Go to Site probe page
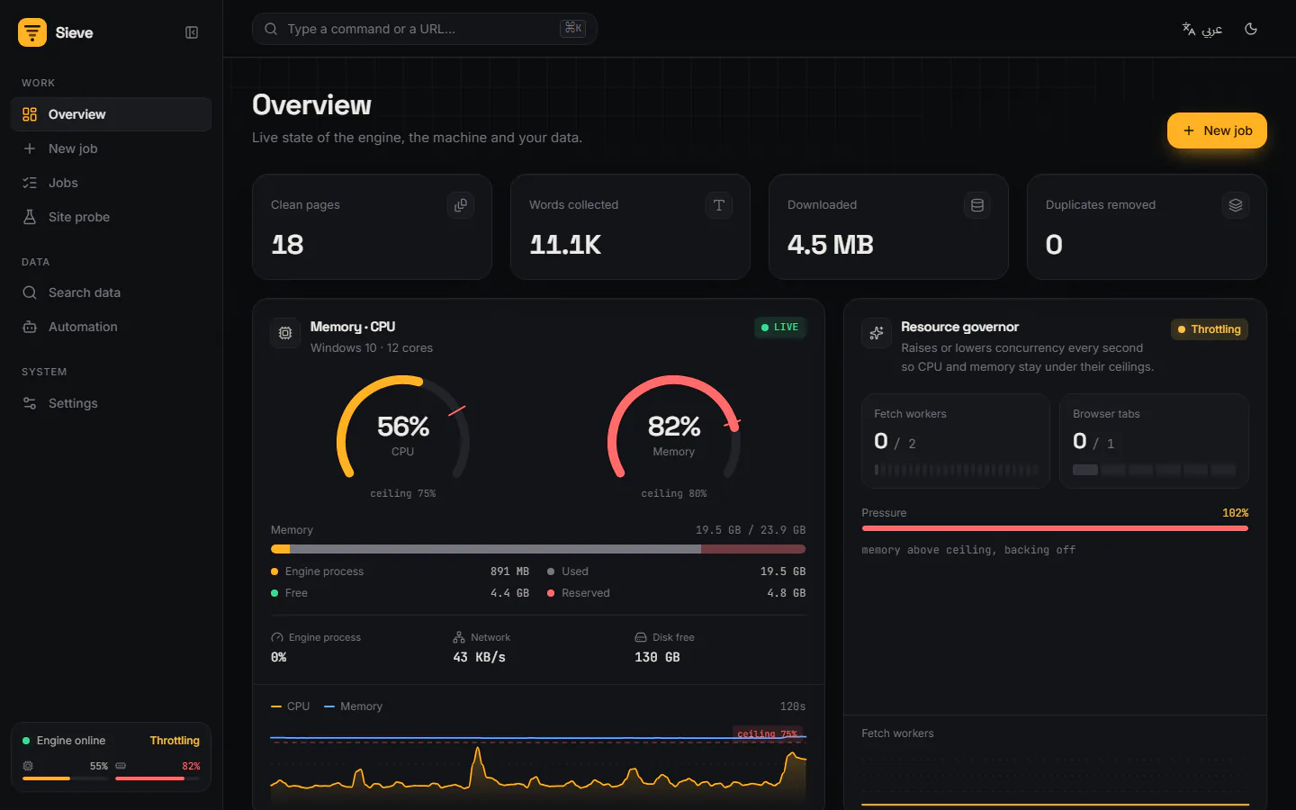 [x=112, y=217]
